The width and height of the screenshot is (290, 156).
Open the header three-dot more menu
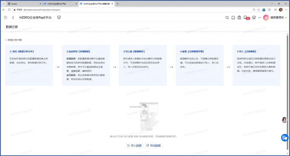(260, 18)
